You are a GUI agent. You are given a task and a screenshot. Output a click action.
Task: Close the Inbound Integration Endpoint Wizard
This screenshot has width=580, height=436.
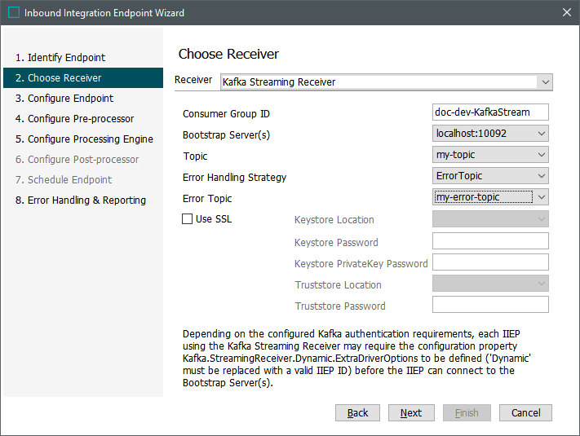(566, 12)
